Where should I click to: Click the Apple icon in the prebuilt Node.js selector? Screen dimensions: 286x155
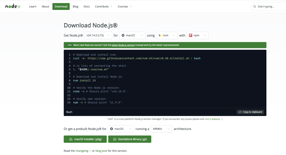(x=112, y=129)
